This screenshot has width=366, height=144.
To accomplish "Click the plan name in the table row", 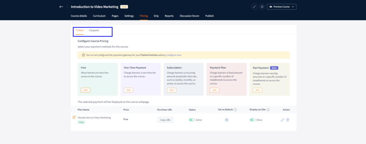I will (x=94, y=118).
